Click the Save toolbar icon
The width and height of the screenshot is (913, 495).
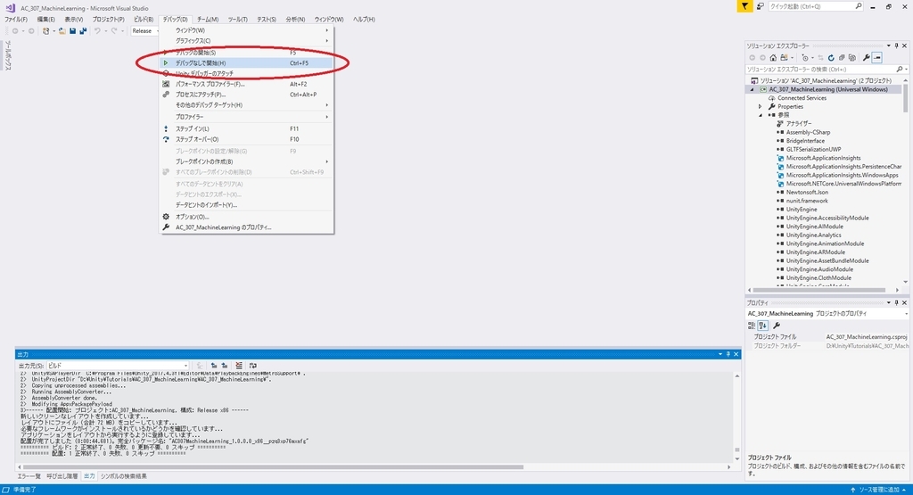click(x=72, y=31)
